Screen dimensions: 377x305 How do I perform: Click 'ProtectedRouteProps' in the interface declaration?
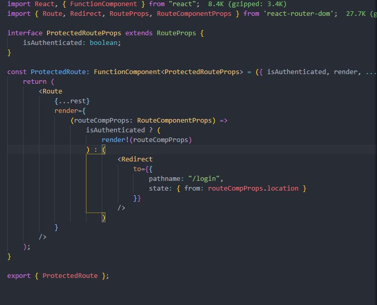84,33
